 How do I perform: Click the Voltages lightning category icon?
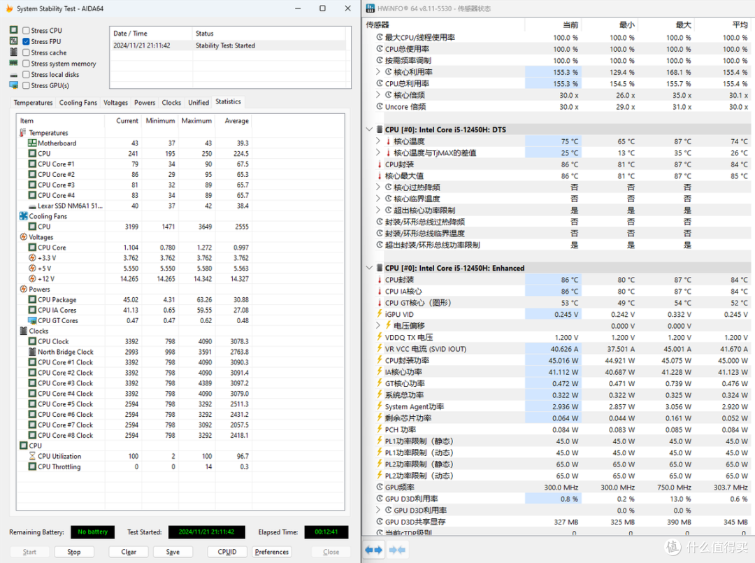coord(23,237)
